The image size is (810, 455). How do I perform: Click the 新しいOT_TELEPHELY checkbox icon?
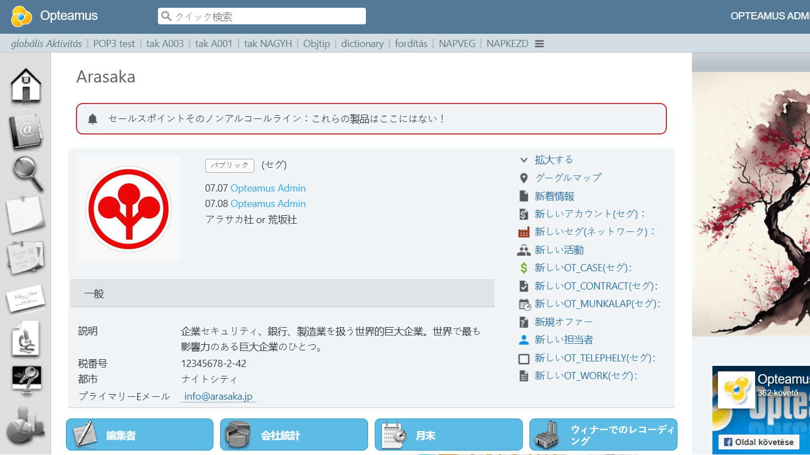[523, 359]
